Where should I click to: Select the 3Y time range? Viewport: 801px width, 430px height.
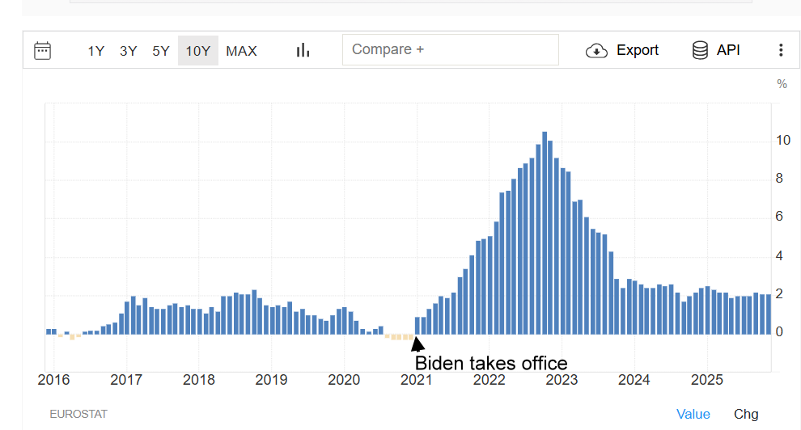pos(128,51)
